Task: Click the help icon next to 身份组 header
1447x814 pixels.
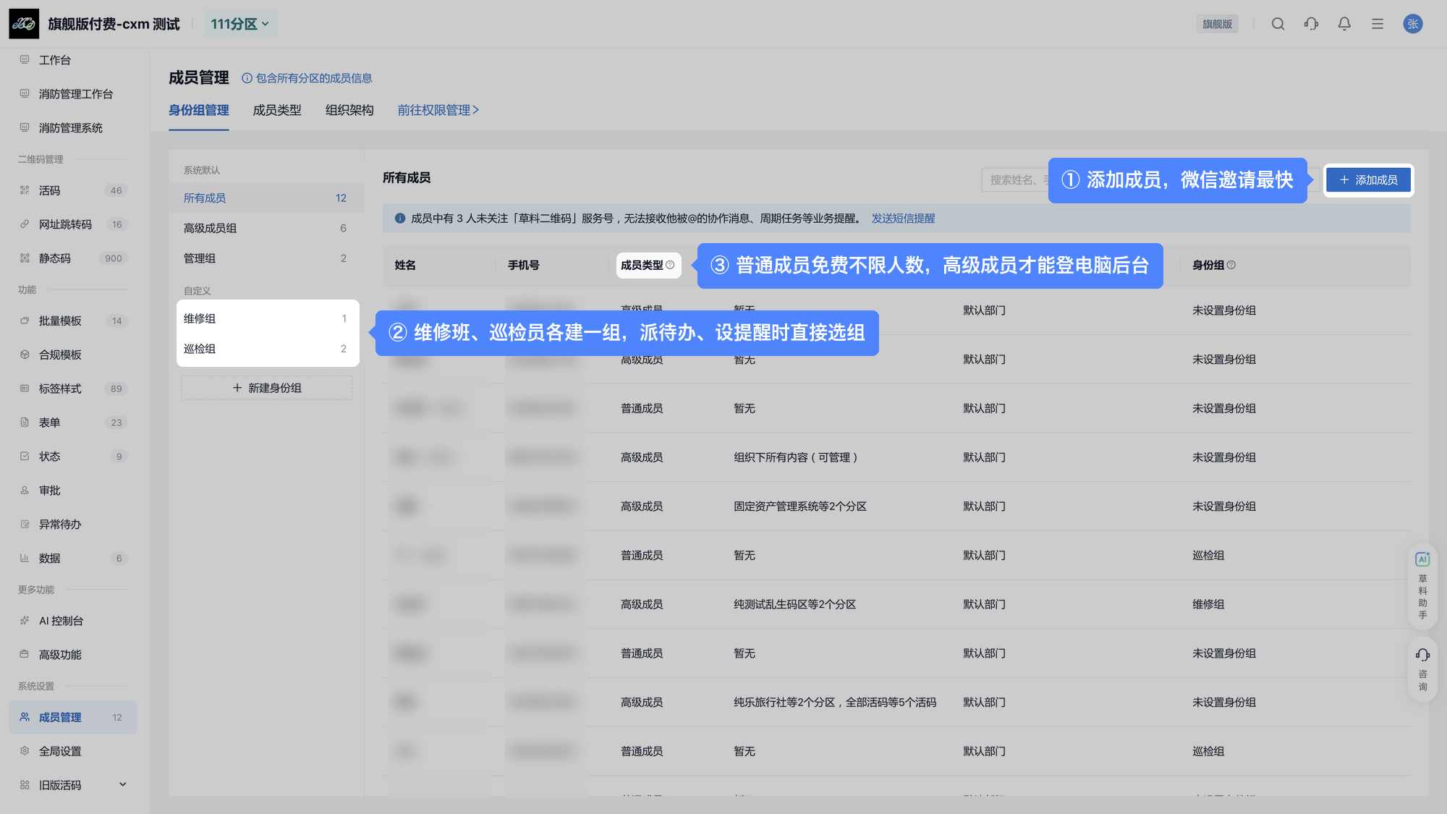Action: [1231, 265]
